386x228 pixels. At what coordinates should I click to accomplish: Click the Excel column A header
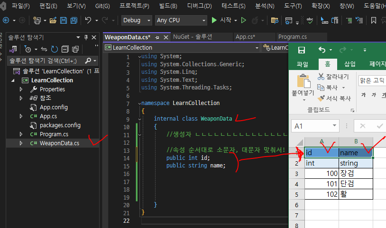pos(322,141)
